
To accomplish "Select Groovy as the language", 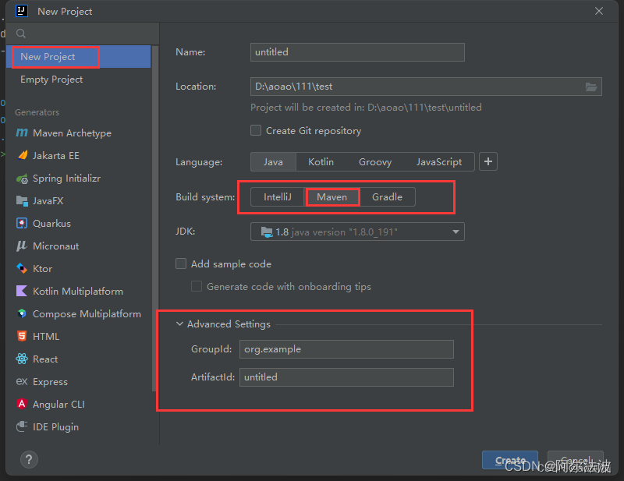I will tap(375, 162).
